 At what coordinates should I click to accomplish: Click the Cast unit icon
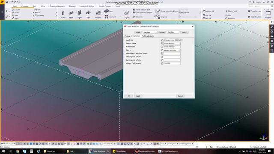click(x=106, y=17)
